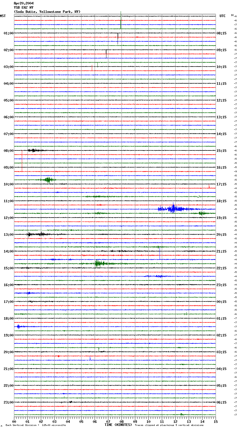Select the '18:00' MST time label
The image size is (238, 429).
(x=9, y=319)
